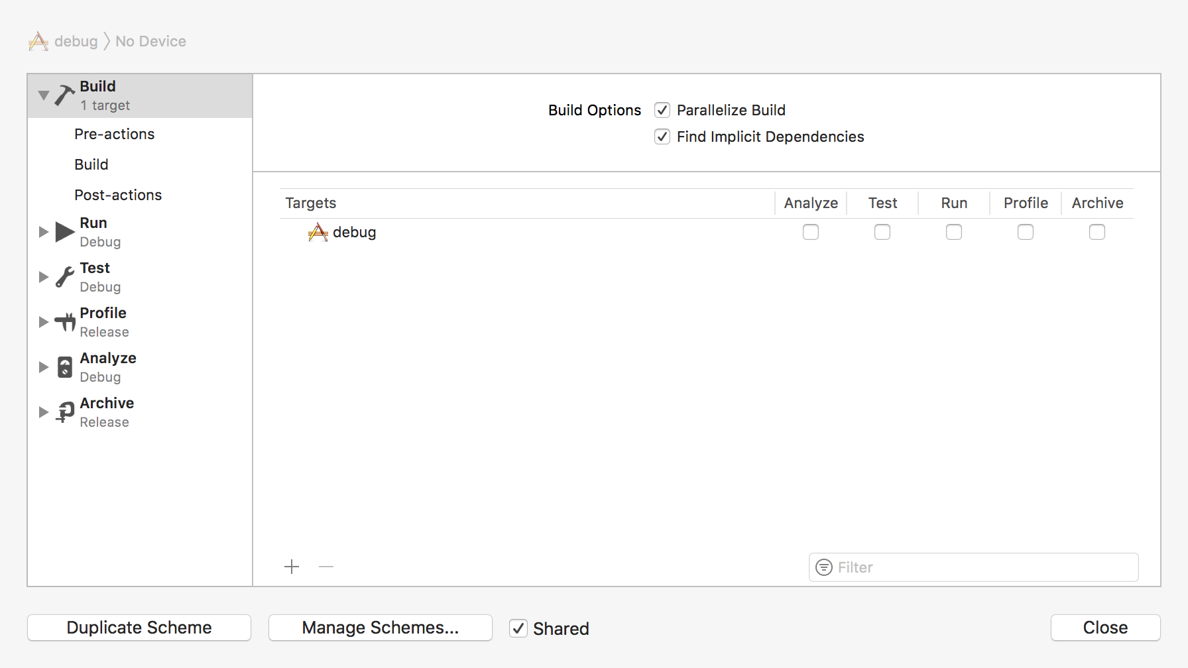Viewport: 1188px width, 668px height.
Task: Select Post-actions under Build
Action: click(x=118, y=195)
